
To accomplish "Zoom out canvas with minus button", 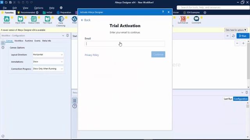I will (237, 43).
